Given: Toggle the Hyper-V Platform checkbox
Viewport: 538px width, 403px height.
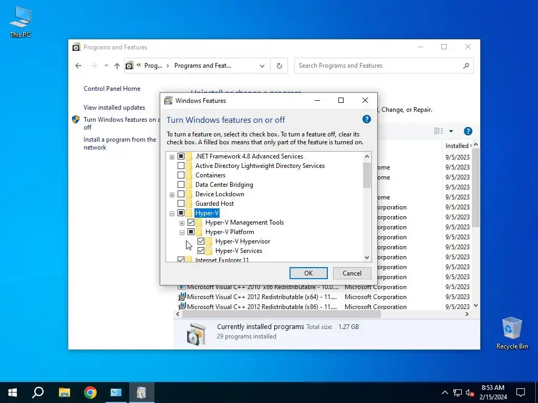Looking at the screenshot, I should click(191, 231).
